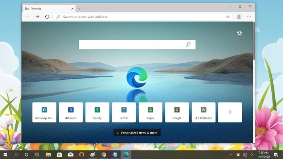The width and height of the screenshot is (283, 159).
Task: Open the battery status tray icon
Action: coord(238,155)
